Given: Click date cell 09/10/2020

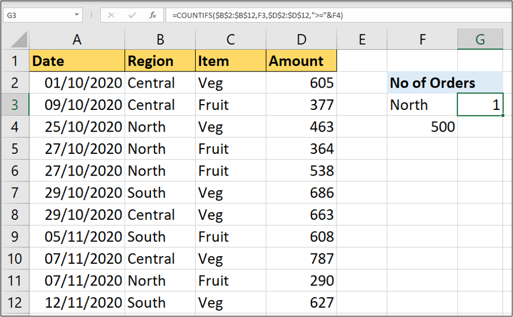Looking at the screenshot, I should [77, 105].
